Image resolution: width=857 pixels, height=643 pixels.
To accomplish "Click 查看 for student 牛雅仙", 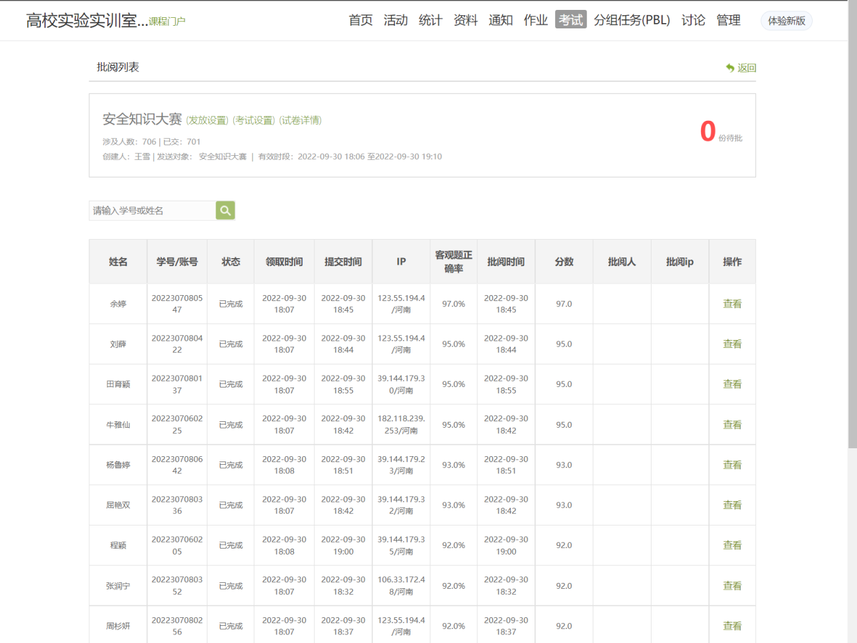I will click(731, 424).
